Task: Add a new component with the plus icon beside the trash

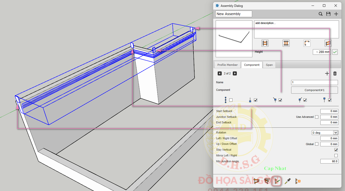Action: click(327, 73)
